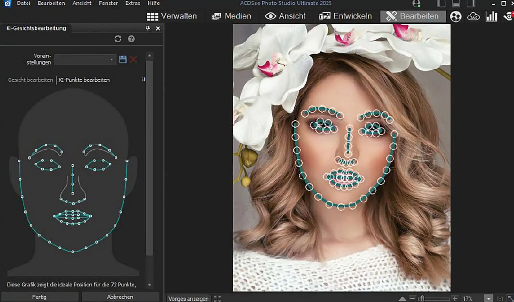The width and height of the screenshot is (514, 302).
Task: Switch to Ansicht mode with eye icon
Action: coord(285,16)
